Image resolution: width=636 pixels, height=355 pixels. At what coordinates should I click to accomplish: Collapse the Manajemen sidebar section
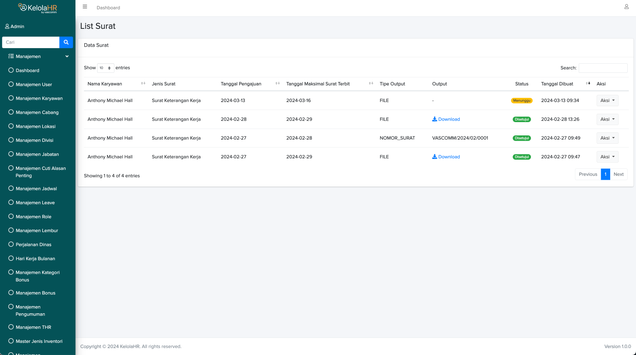[x=67, y=57]
